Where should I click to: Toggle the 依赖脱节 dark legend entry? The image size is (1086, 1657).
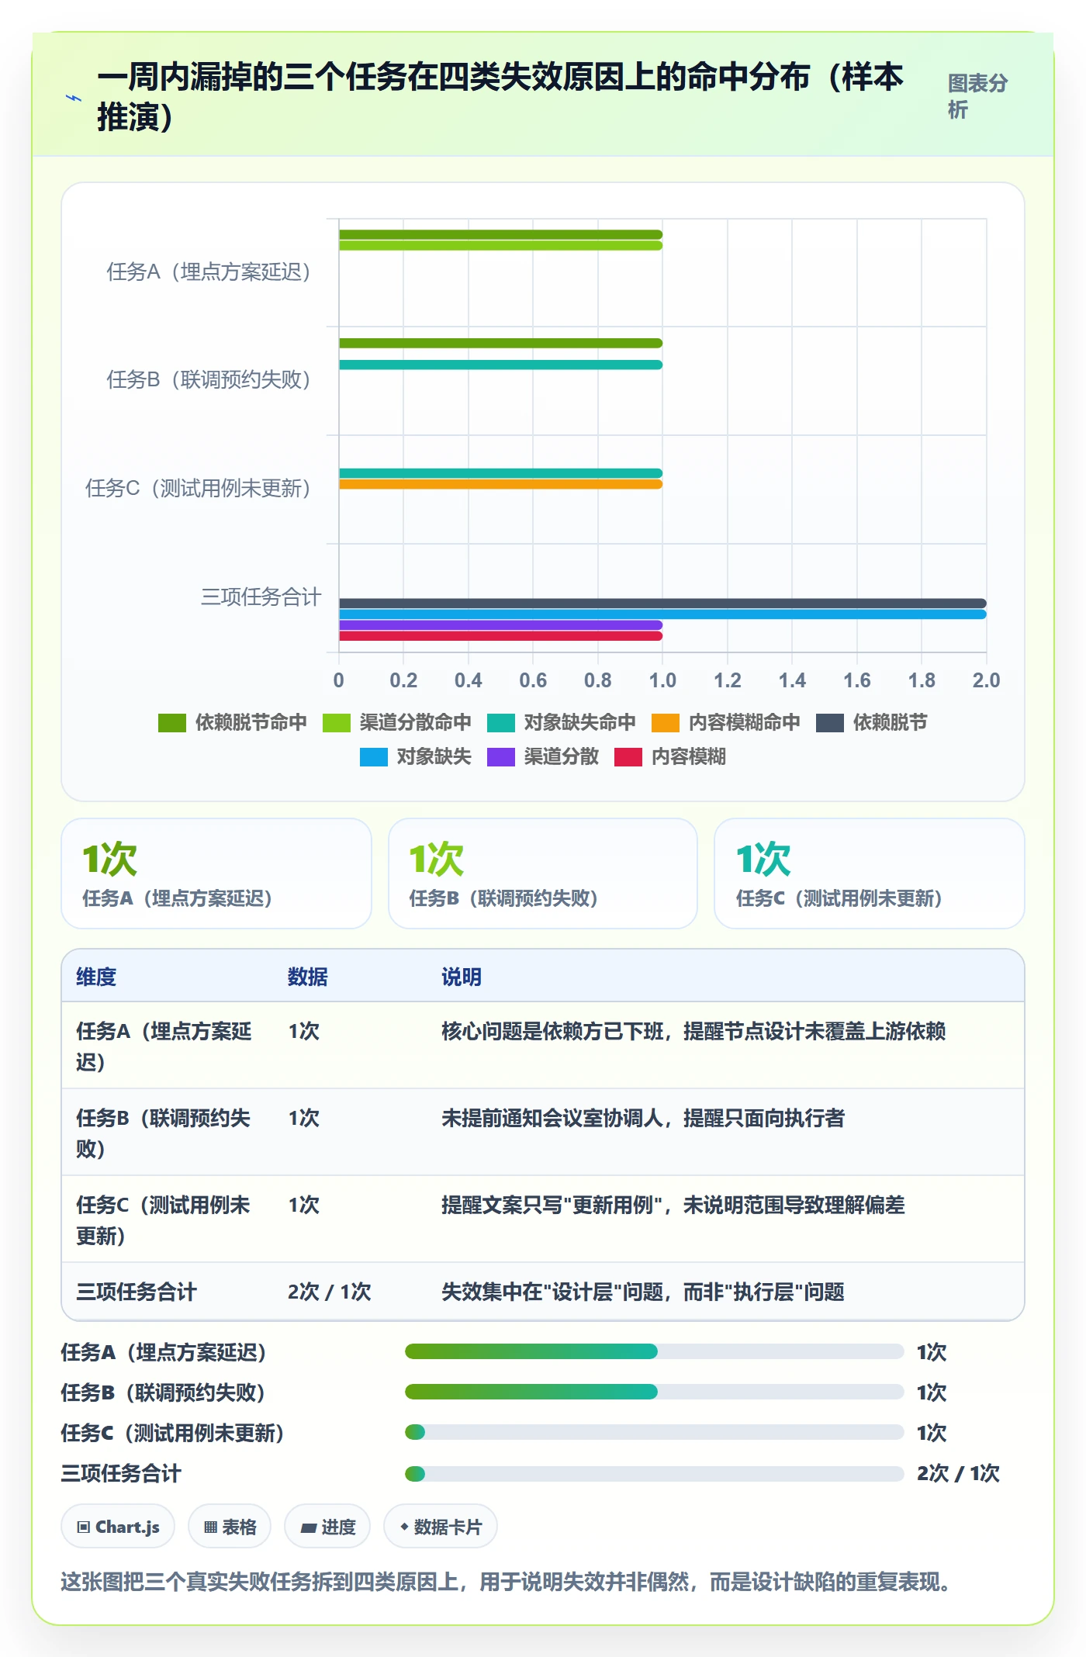coord(872,722)
